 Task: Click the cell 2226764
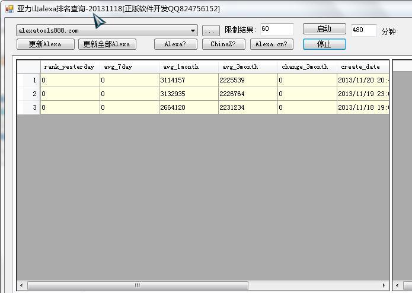(x=248, y=94)
